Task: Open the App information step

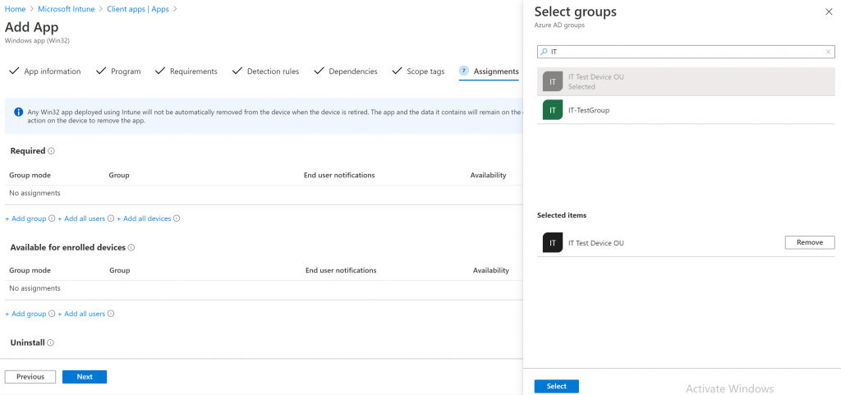Action: click(45, 71)
